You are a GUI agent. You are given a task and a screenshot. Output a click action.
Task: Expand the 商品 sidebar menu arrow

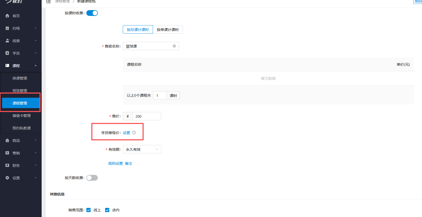(36, 140)
